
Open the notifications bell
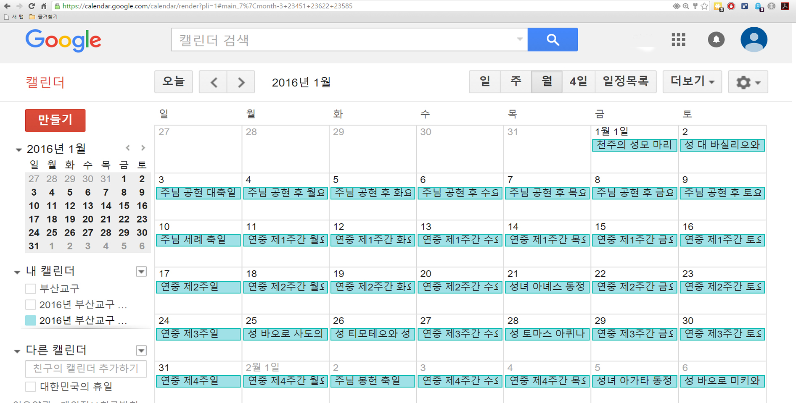pyautogui.click(x=716, y=40)
